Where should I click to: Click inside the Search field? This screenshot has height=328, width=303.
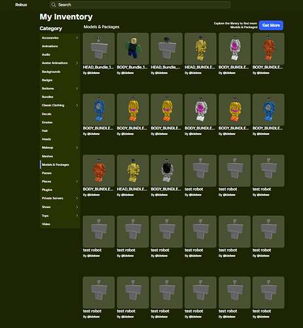point(140,5)
